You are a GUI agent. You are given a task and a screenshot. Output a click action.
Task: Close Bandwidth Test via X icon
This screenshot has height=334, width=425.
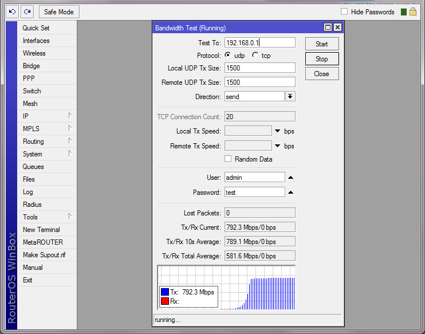click(x=337, y=27)
